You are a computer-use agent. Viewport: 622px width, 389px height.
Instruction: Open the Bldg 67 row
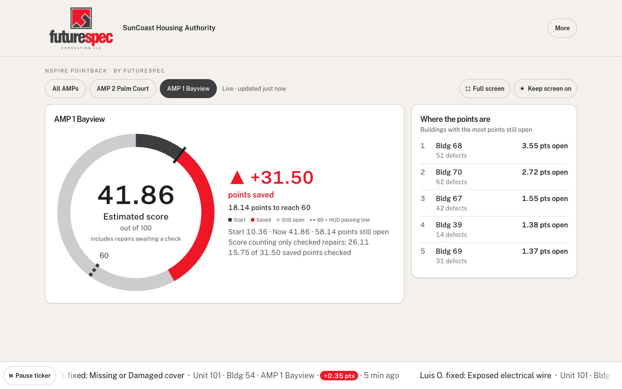(x=494, y=203)
